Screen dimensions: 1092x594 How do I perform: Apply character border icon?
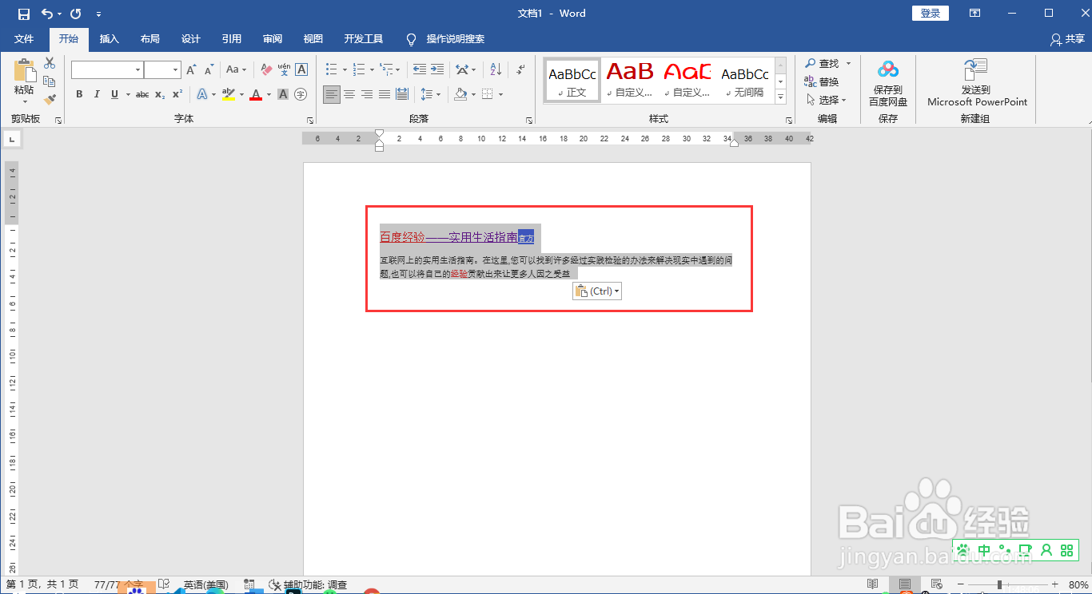tap(301, 70)
